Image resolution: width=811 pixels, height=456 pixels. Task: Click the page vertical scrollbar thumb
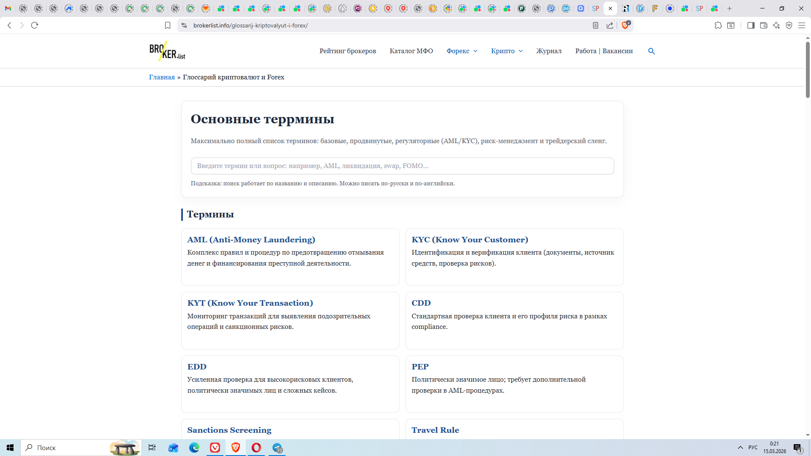[x=808, y=70]
